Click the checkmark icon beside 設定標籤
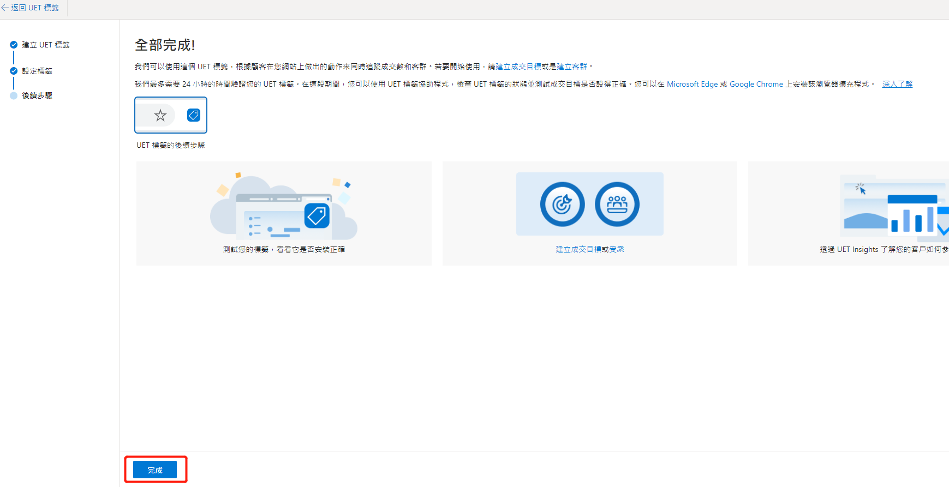Screen dimensions: 949x487 14,71
